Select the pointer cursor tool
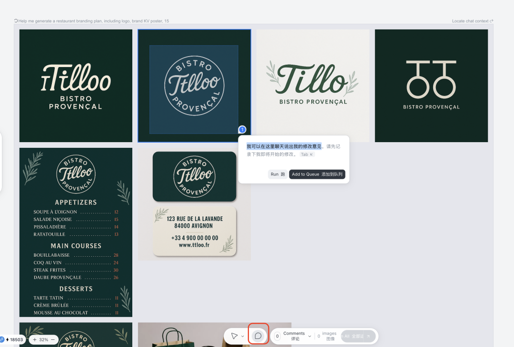This screenshot has width=514, height=347. (x=234, y=336)
